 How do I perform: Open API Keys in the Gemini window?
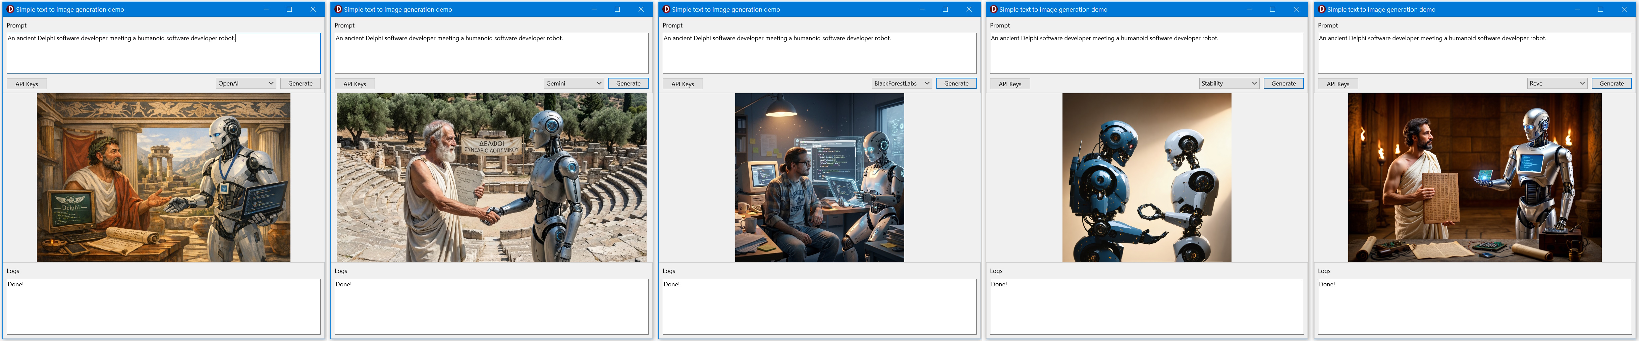coord(354,84)
